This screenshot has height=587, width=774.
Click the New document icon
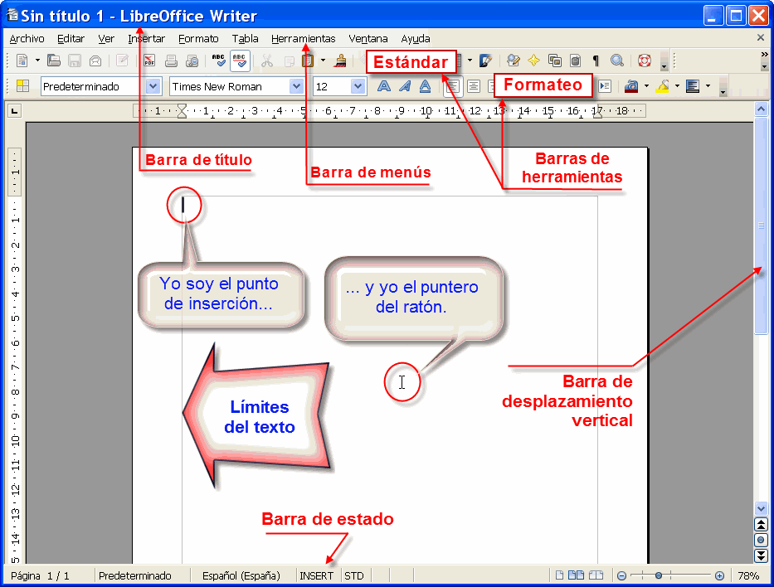(x=22, y=61)
